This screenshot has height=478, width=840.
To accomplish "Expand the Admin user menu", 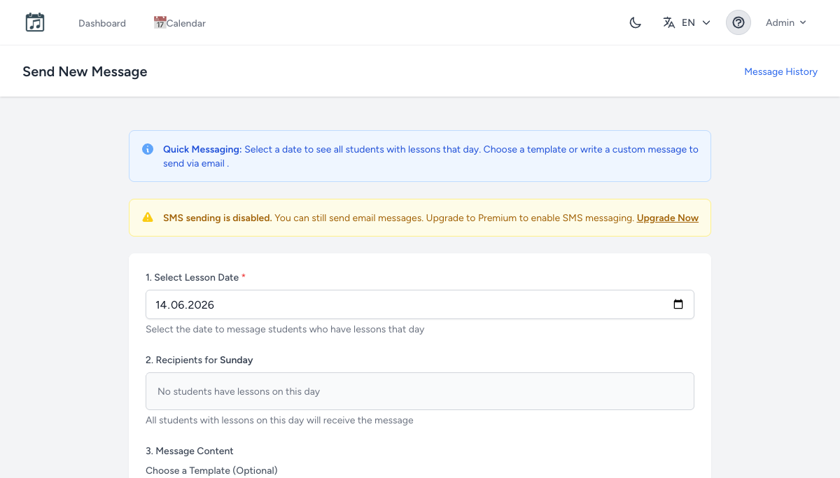I will point(786,22).
